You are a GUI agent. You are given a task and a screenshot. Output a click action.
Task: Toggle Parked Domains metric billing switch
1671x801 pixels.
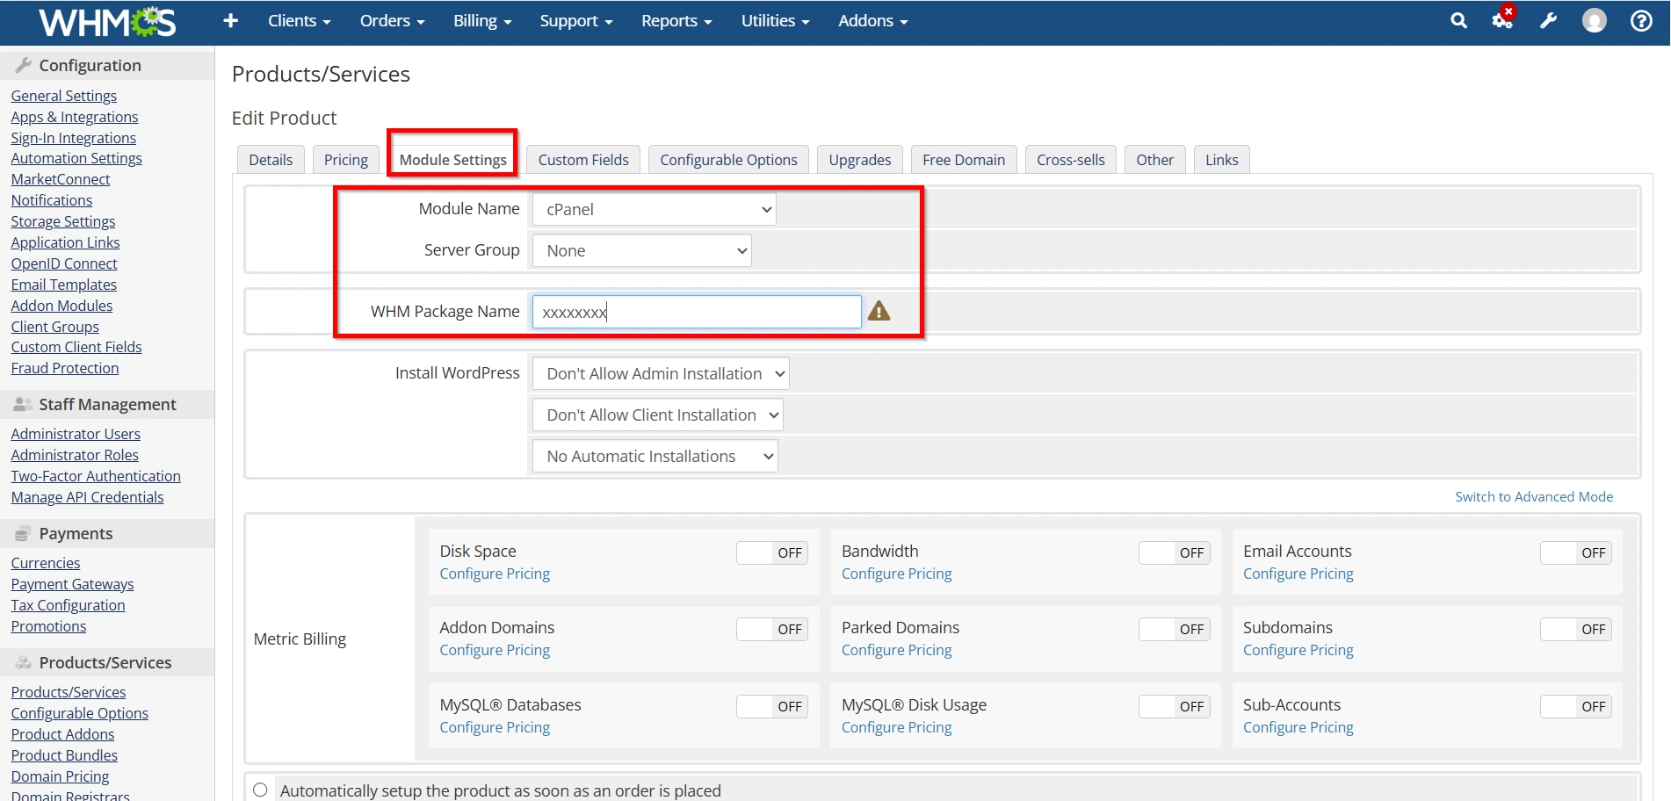coord(1175,629)
